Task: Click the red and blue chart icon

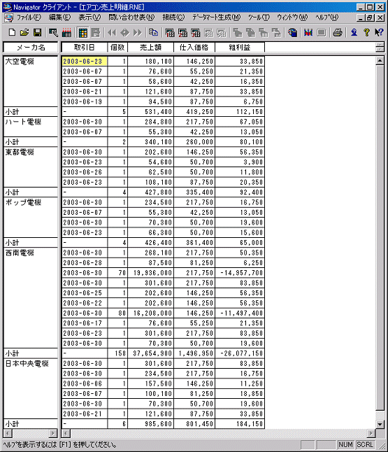Action: [308, 33]
